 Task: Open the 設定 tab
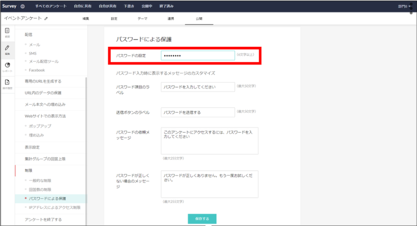[x=114, y=18]
